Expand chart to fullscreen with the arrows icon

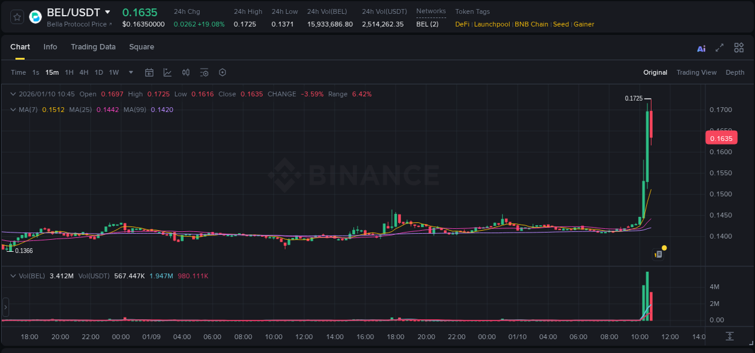tap(719, 48)
